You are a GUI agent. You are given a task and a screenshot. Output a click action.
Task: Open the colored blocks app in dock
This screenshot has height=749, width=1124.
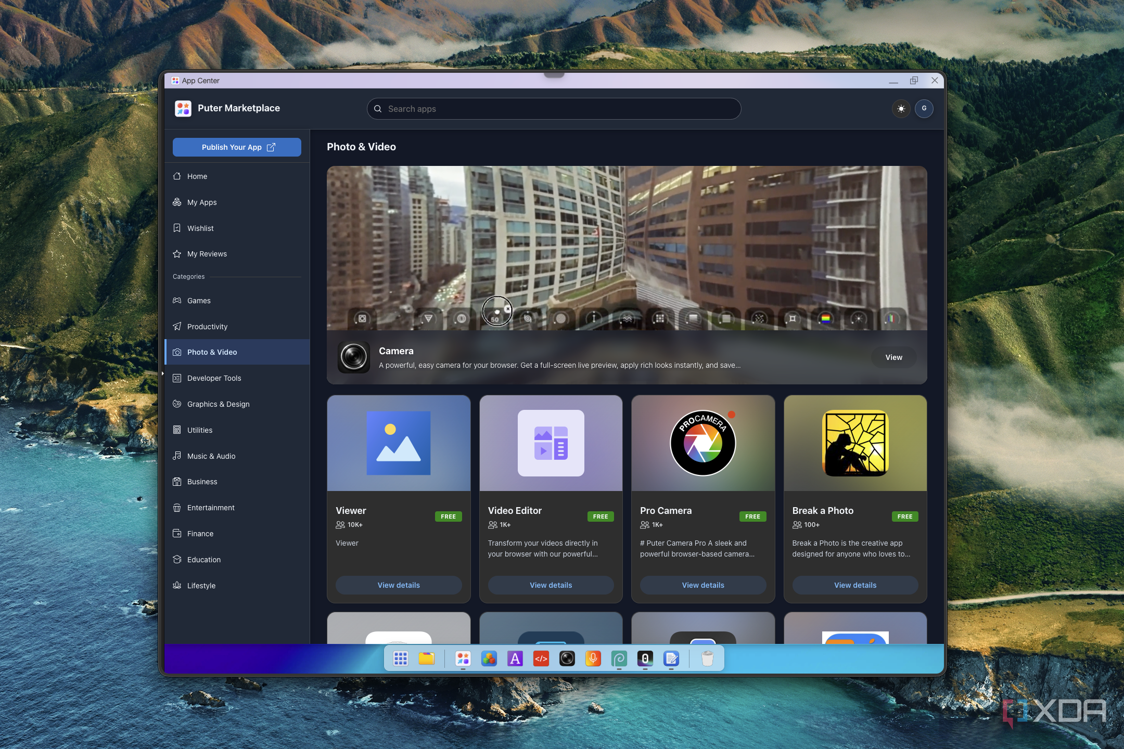[x=489, y=658]
